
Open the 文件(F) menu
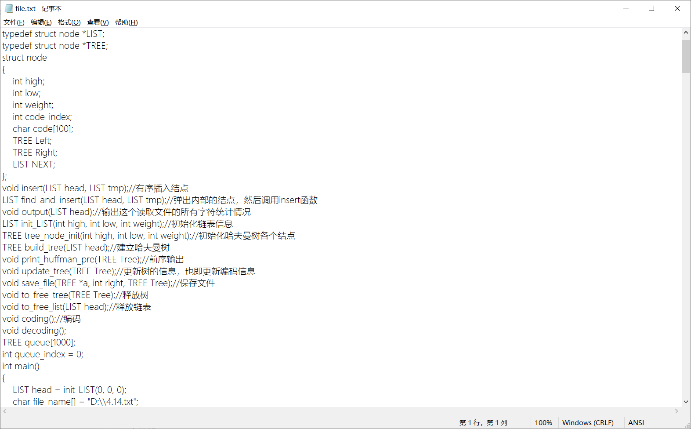tap(14, 22)
